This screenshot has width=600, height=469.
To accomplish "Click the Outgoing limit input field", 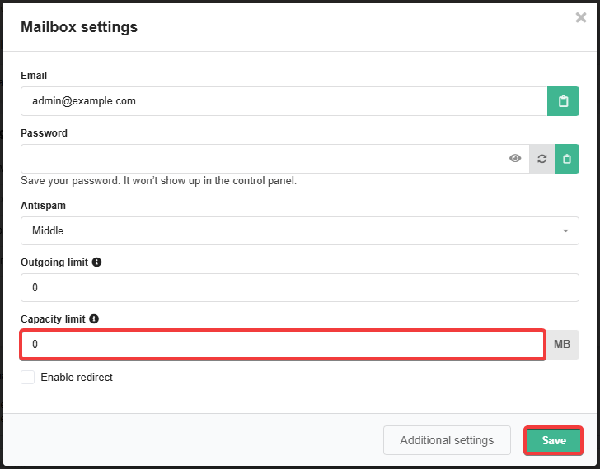I will [300, 287].
